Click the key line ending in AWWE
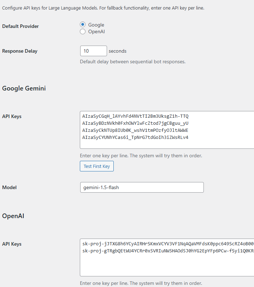Image resolution: width=254 pixels, height=287 pixels. tap(135, 130)
